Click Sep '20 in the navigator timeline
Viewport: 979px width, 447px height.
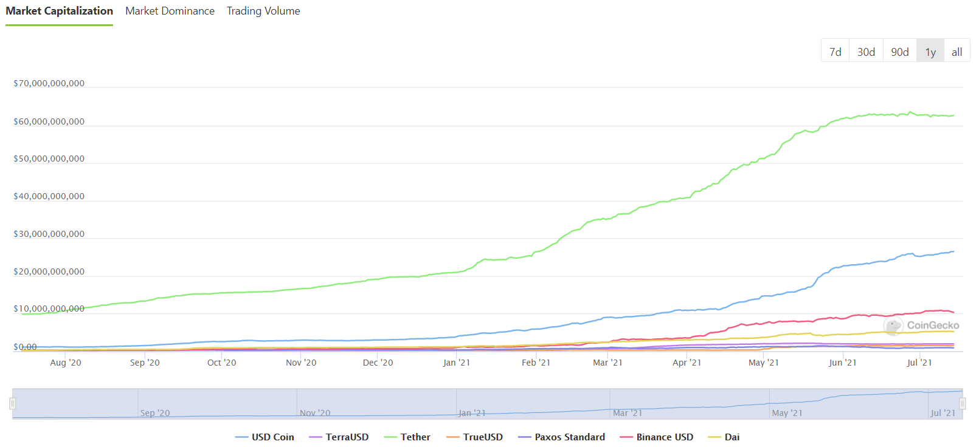pyautogui.click(x=155, y=413)
